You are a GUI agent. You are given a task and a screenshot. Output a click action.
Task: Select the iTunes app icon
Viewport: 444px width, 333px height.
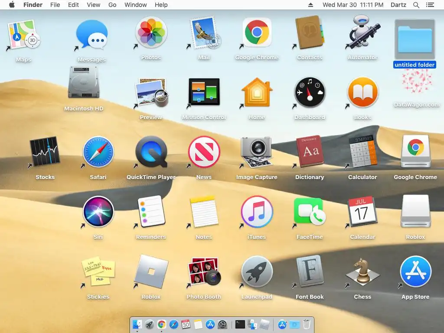pos(257,212)
